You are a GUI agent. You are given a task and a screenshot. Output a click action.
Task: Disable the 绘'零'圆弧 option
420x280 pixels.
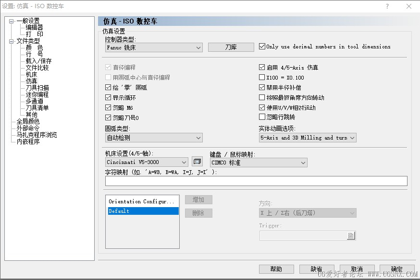[107, 87]
